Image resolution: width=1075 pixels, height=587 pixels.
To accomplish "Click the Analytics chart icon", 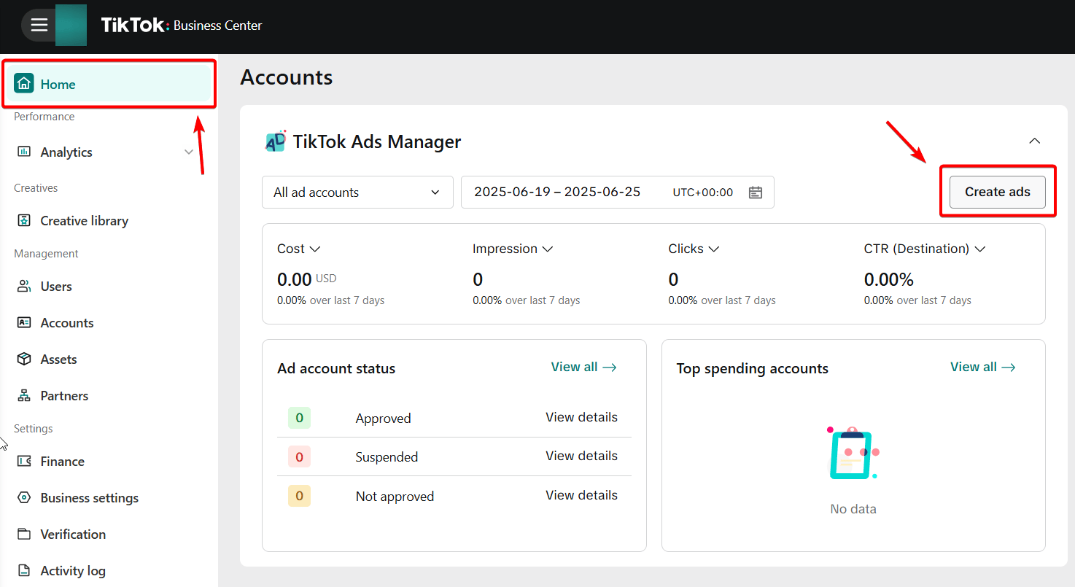I will [24, 152].
